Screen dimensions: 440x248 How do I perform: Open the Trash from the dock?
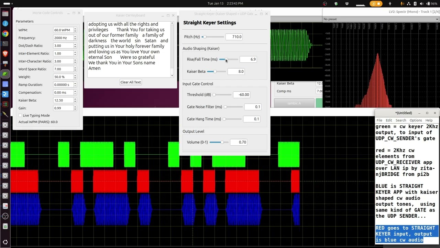click(5, 226)
